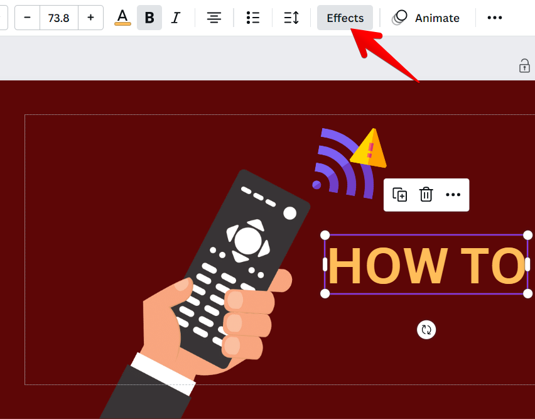This screenshot has height=419, width=535.
Task: Select the remote control hand illustration
Action: [213, 295]
